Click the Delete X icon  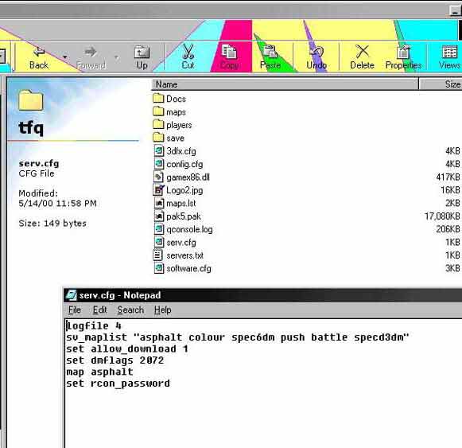click(362, 52)
